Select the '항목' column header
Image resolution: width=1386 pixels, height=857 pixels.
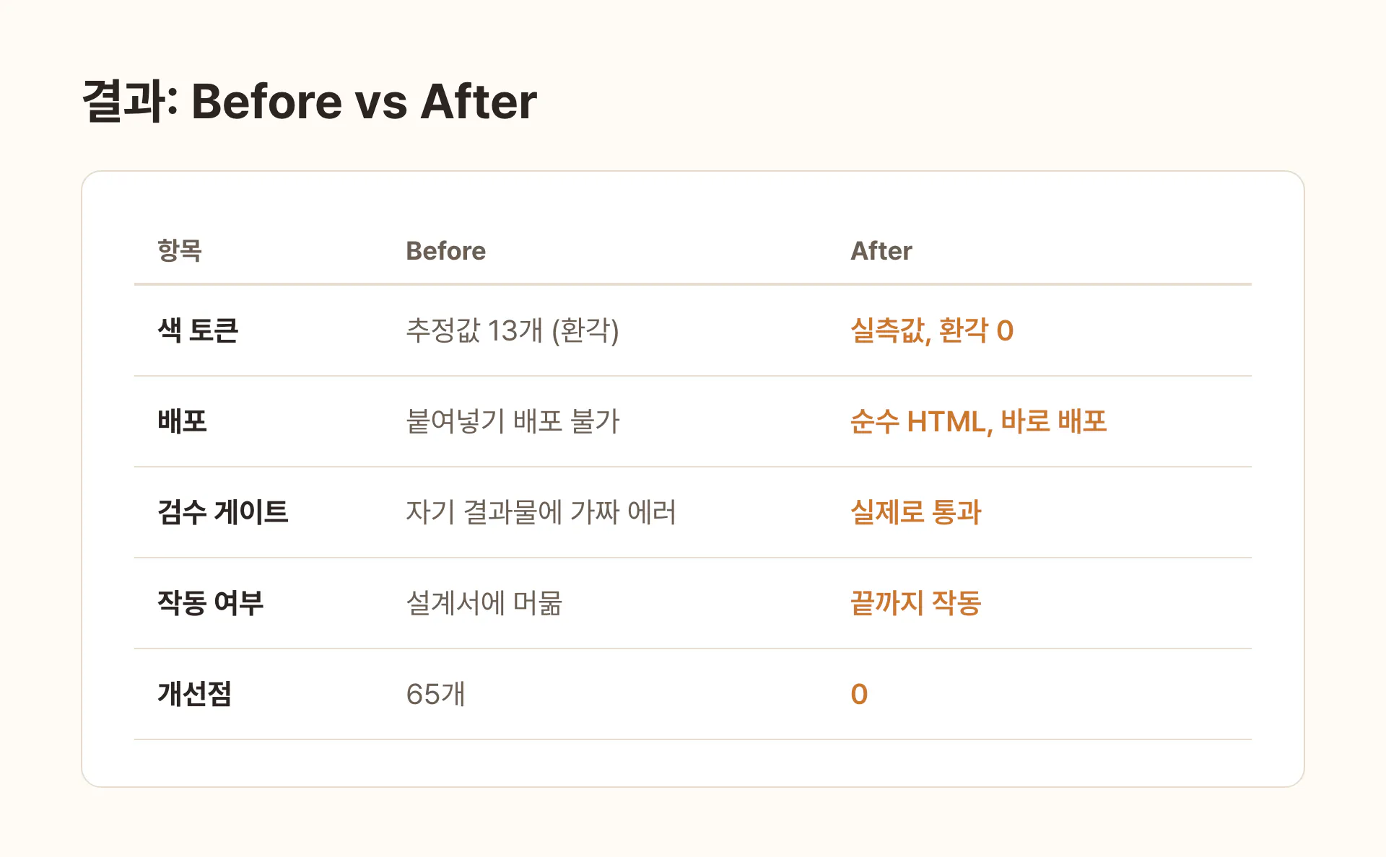point(180,250)
